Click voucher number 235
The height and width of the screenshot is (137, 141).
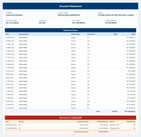click(88, 81)
